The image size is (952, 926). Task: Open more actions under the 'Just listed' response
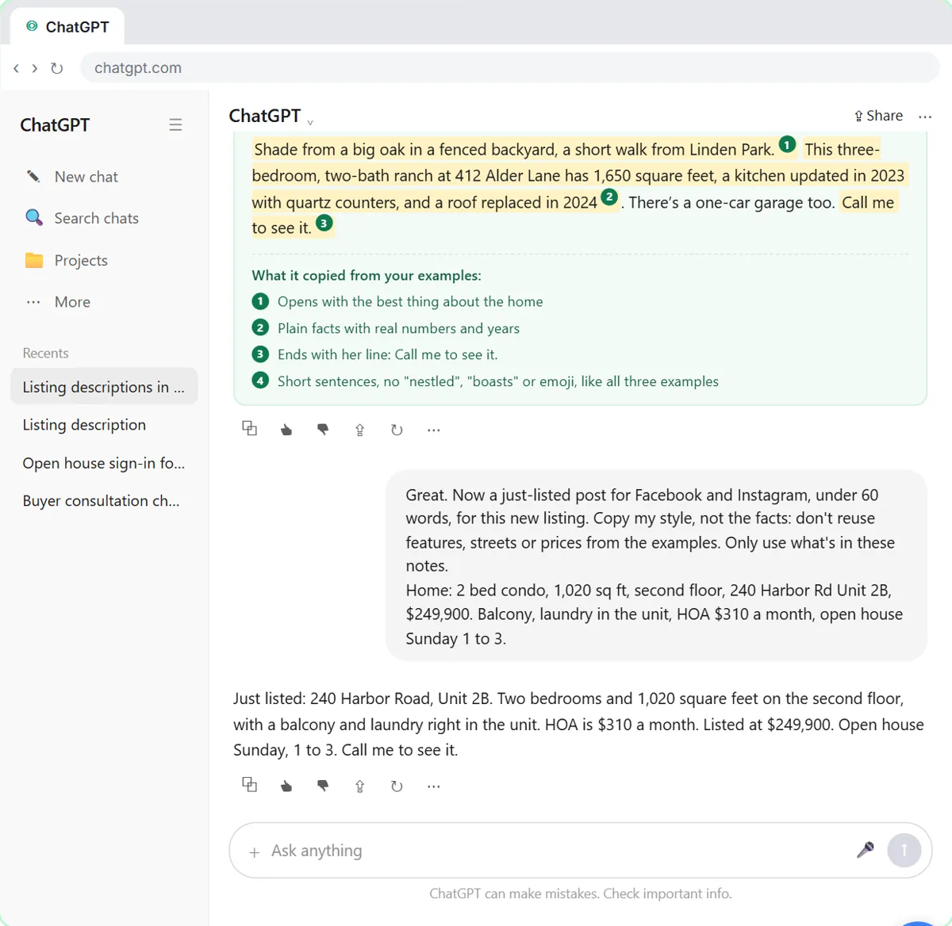coord(433,786)
